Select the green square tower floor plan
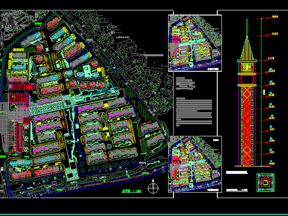The image size is (288, 216). click(x=265, y=182)
